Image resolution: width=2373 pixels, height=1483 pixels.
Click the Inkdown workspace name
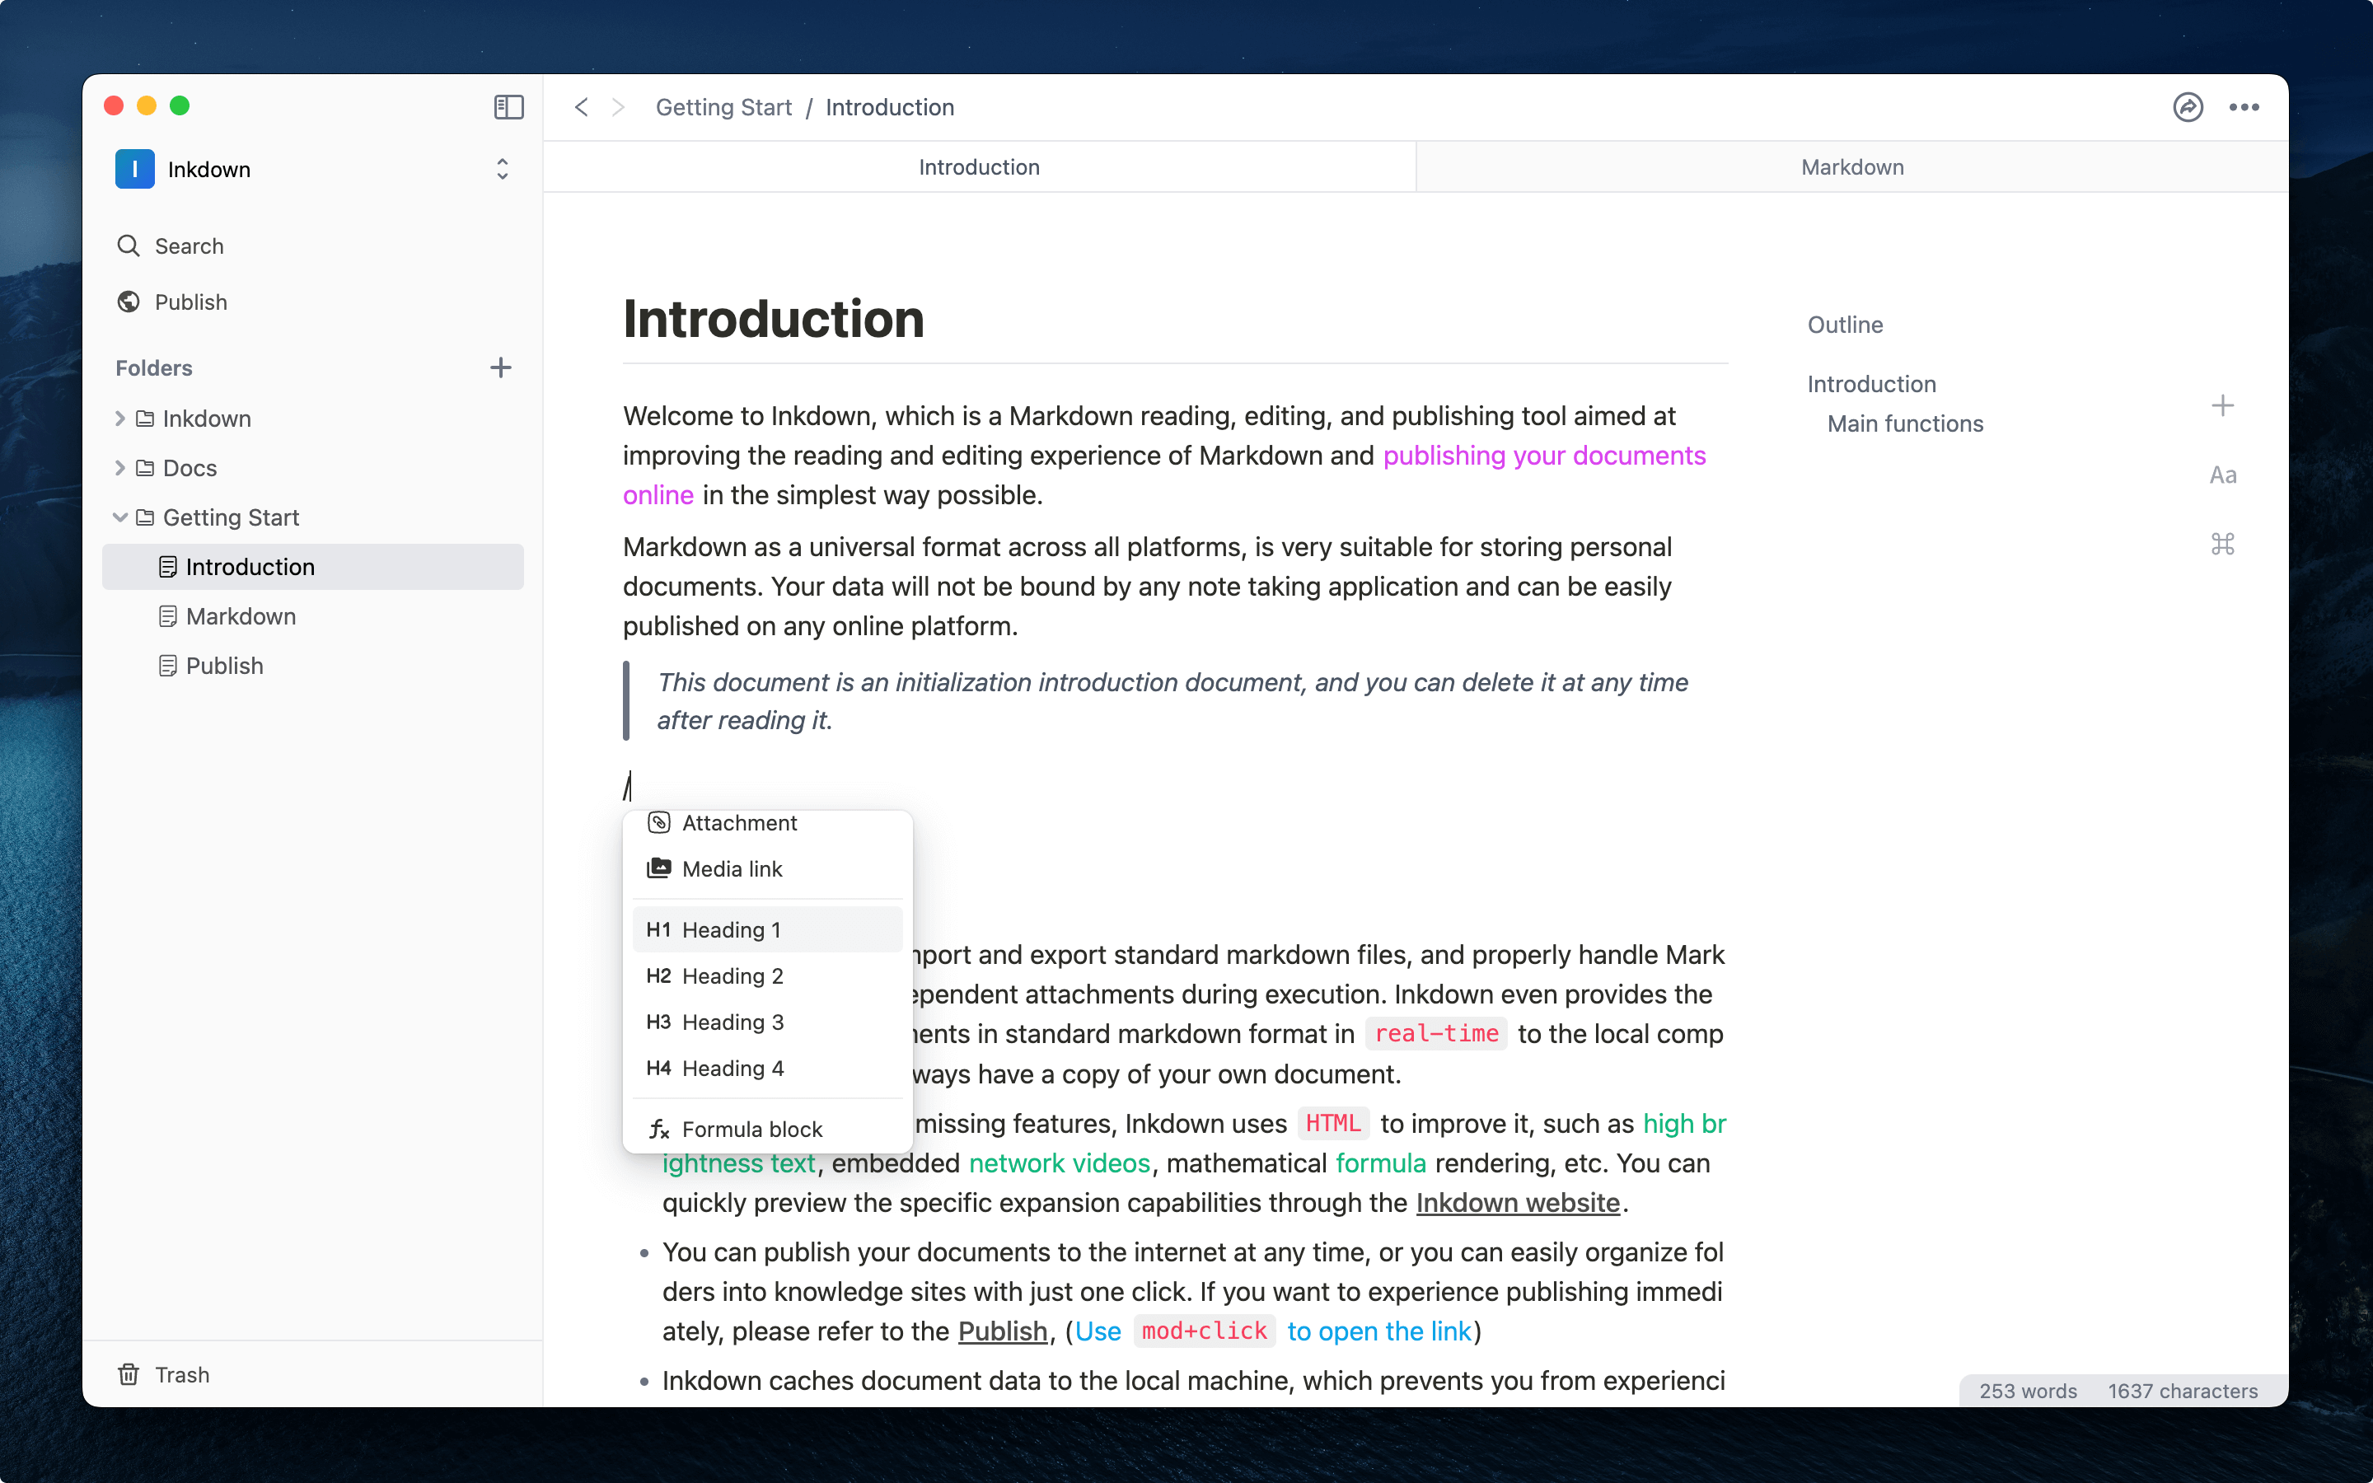coord(208,169)
